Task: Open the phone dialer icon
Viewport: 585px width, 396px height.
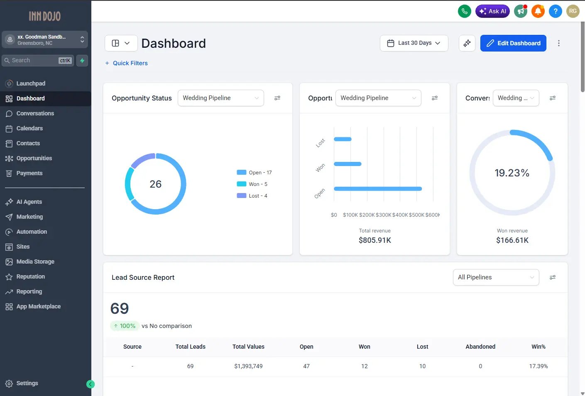Action: pos(465,11)
